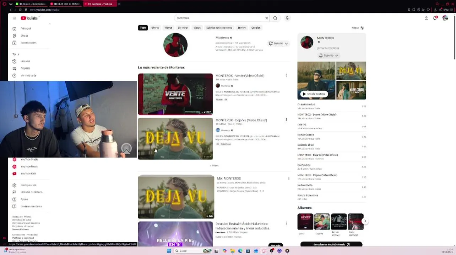Select the Todo filter chip
The width and height of the screenshot is (456, 255).
pos(143,28)
